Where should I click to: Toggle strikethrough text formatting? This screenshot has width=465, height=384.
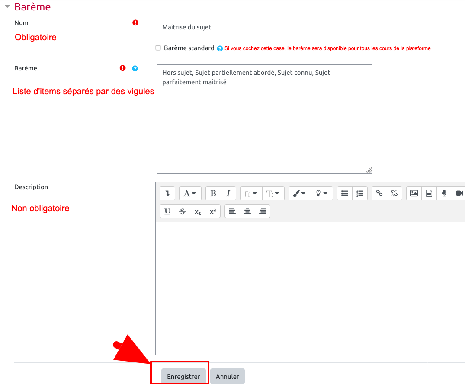pyautogui.click(x=183, y=211)
